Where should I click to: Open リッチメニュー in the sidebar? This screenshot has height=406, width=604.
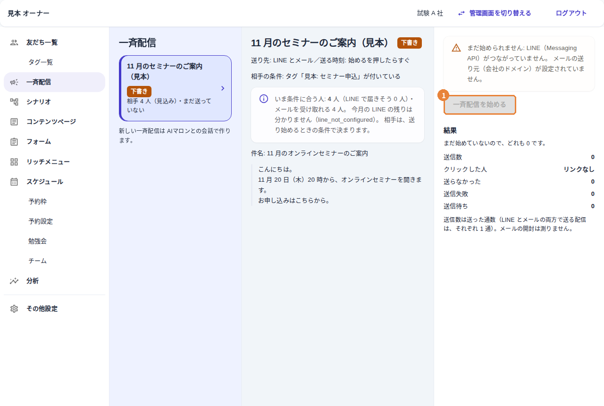(x=54, y=162)
